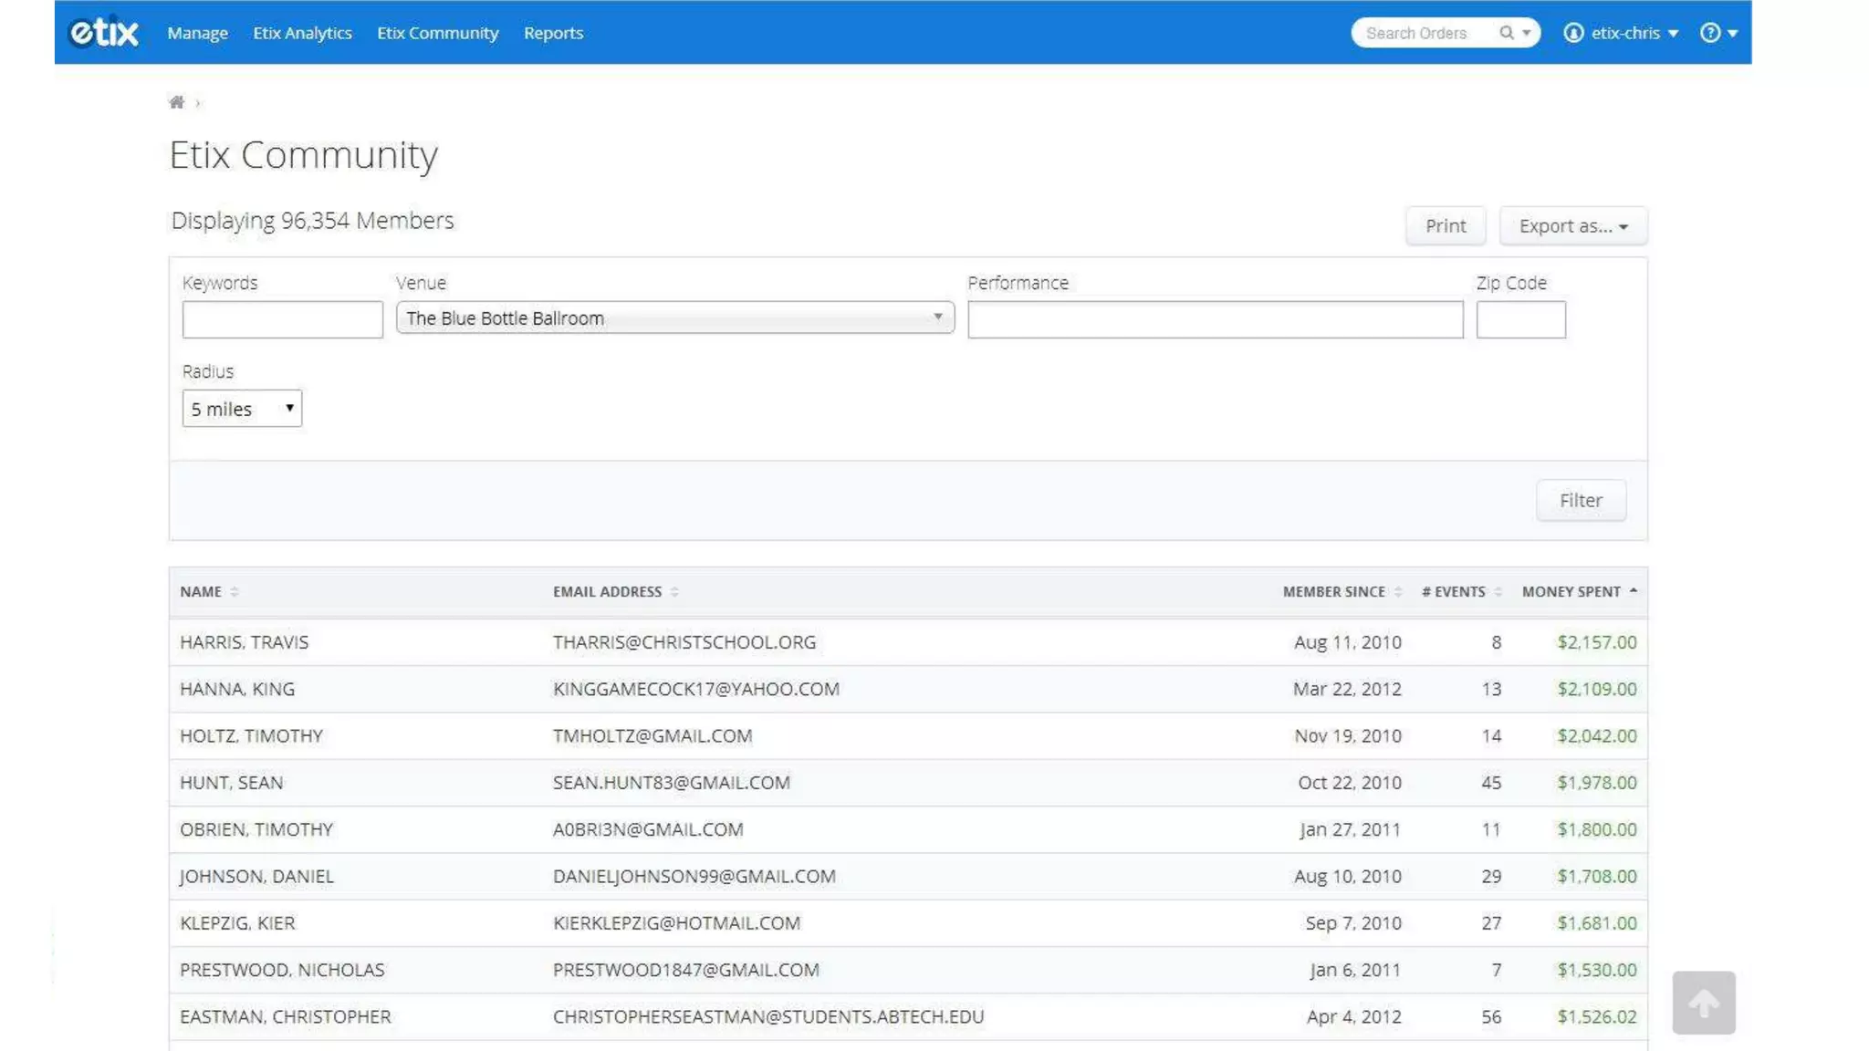Viewport: 1869px width, 1051px height.
Task: Click the Print button
Action: (x=1445, y=226)
